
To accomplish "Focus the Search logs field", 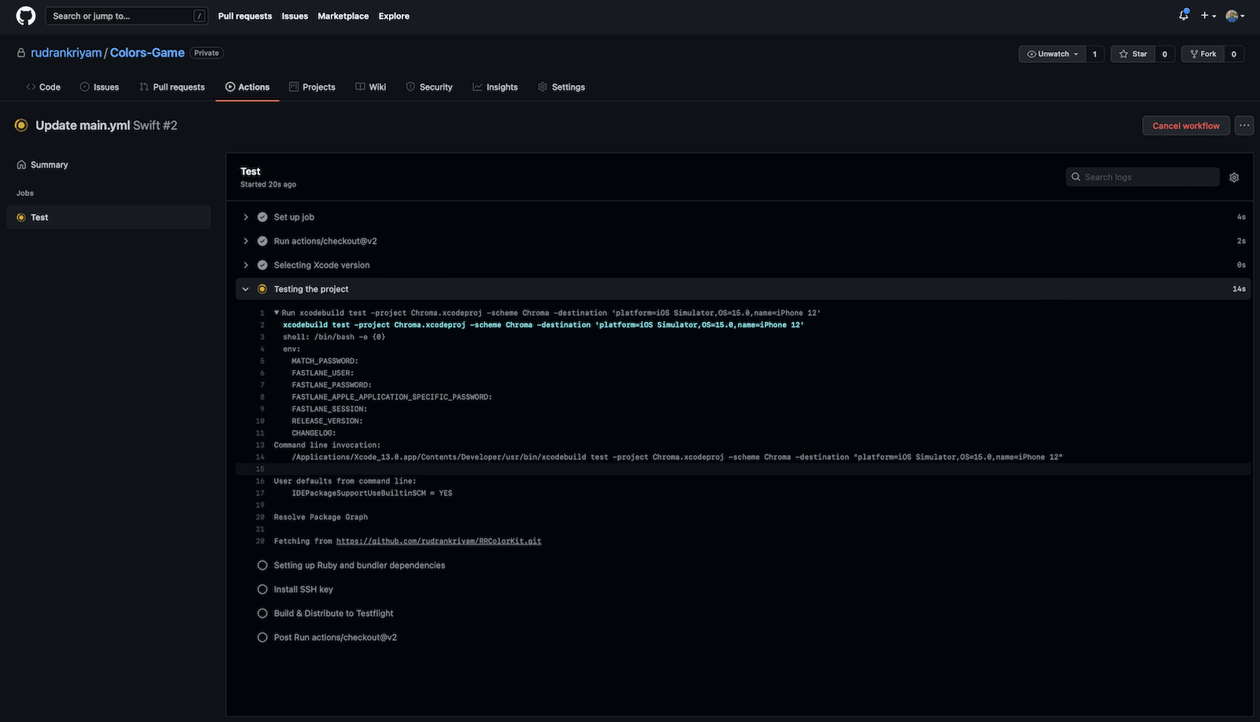I will click(x=1143, y=177).
